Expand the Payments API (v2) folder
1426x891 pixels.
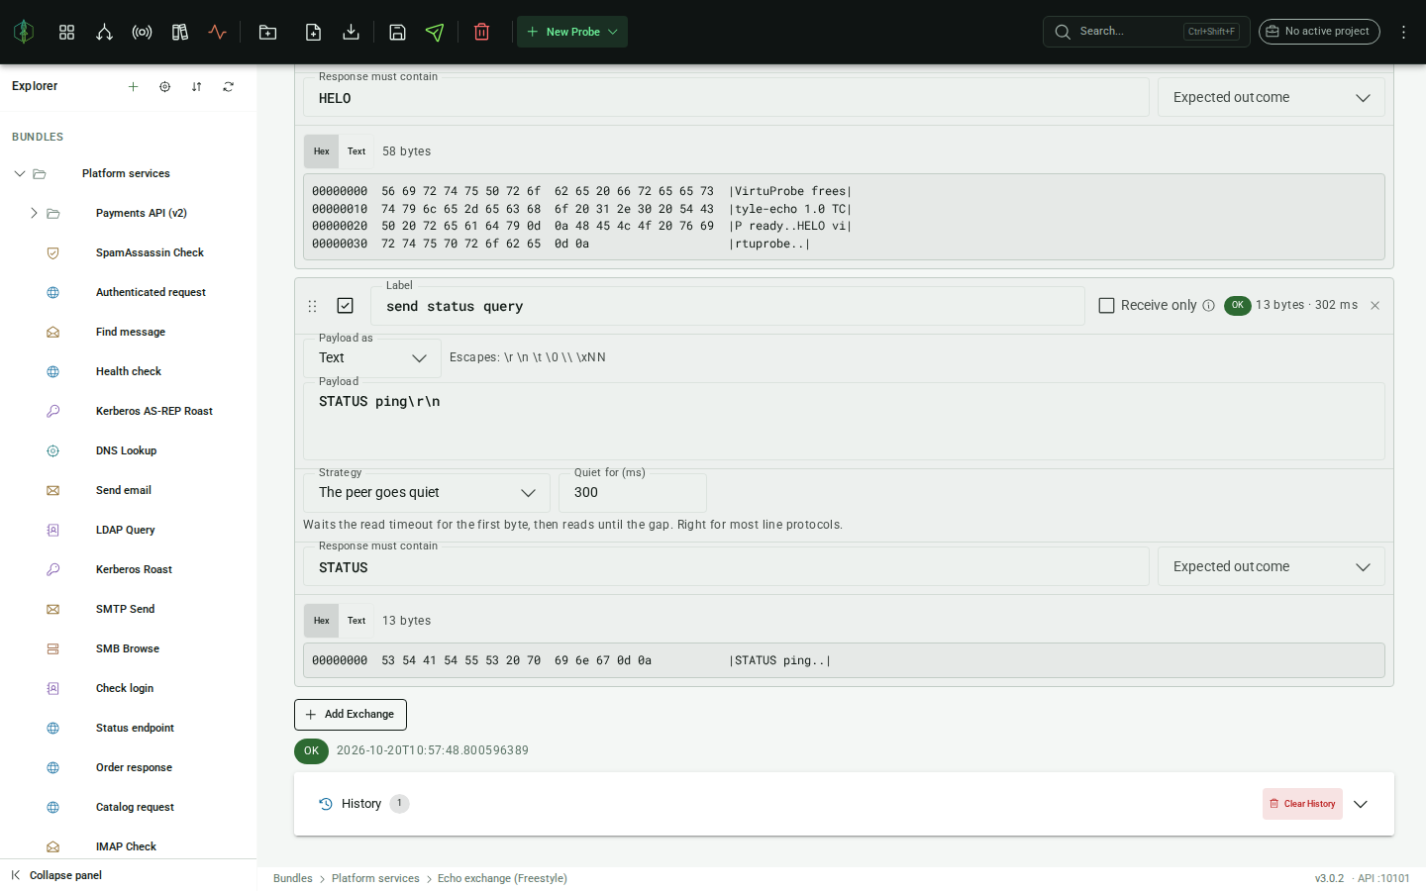click(x=34, y=213)
